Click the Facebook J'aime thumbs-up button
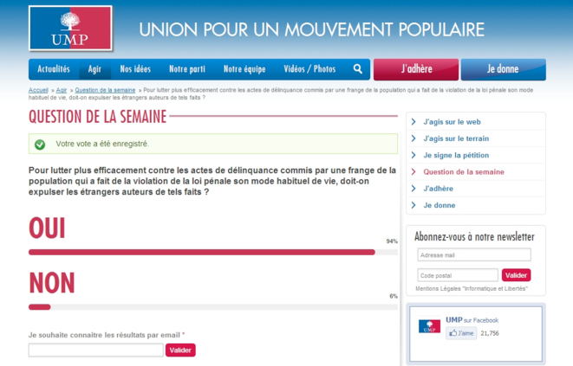The height and width of the screenshot is (366, 573). click(461, 333)
